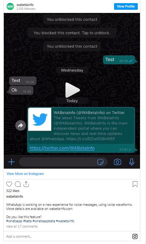146x244 pixels.
Task: Click the Instagram logo icon beside comment field
Action: click(x=135, y=236)
